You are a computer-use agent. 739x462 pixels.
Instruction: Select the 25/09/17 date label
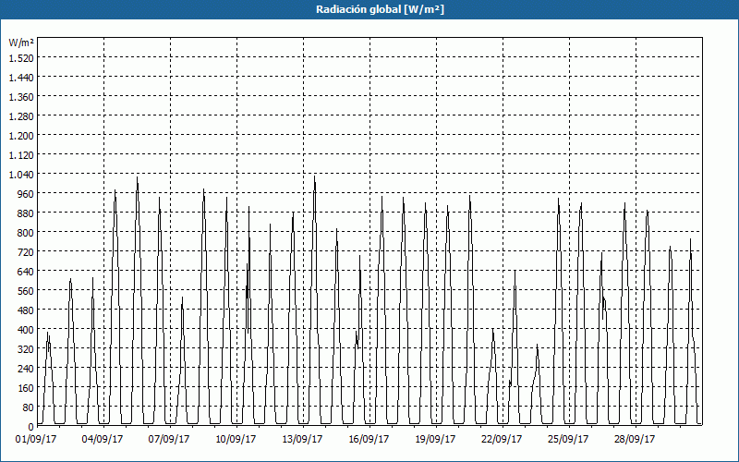pyautogui.click(x=568, y=440)
